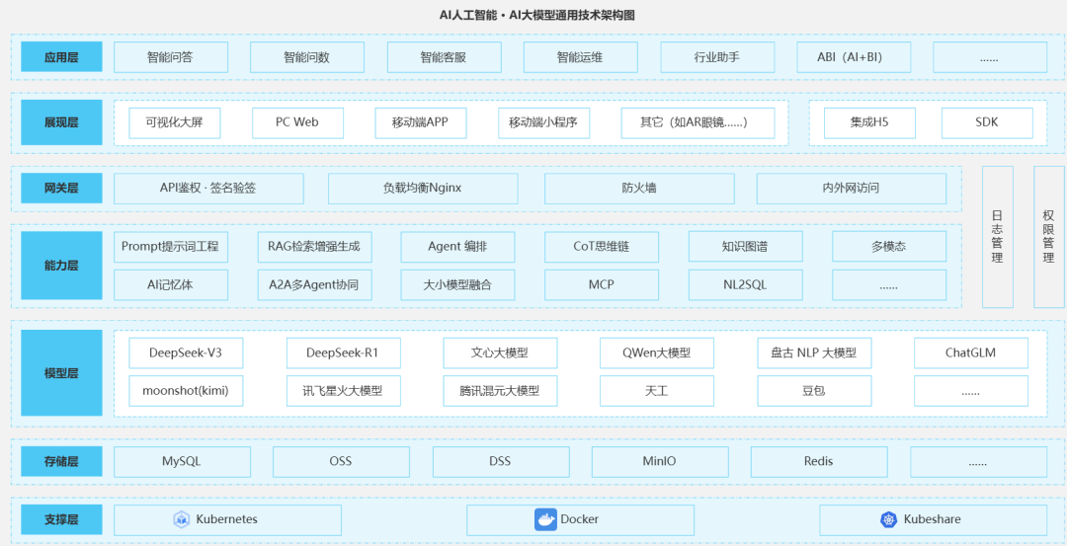This screenshot has height=546, width=1067.
Task: Click the moonshot(kimi) box
Action: click(186, 391)
